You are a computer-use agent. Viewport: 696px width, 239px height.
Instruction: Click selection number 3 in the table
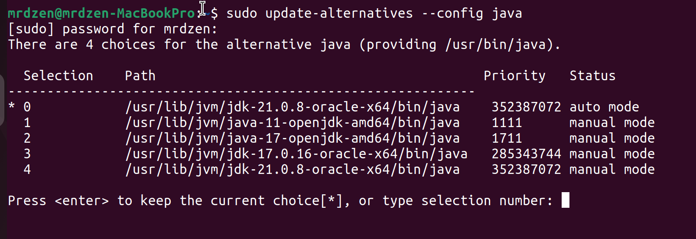[x=27, y=154]
